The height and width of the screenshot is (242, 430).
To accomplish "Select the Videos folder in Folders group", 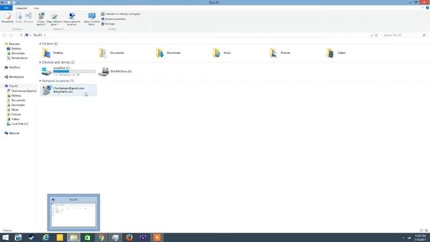I will [x=336, y=52].
